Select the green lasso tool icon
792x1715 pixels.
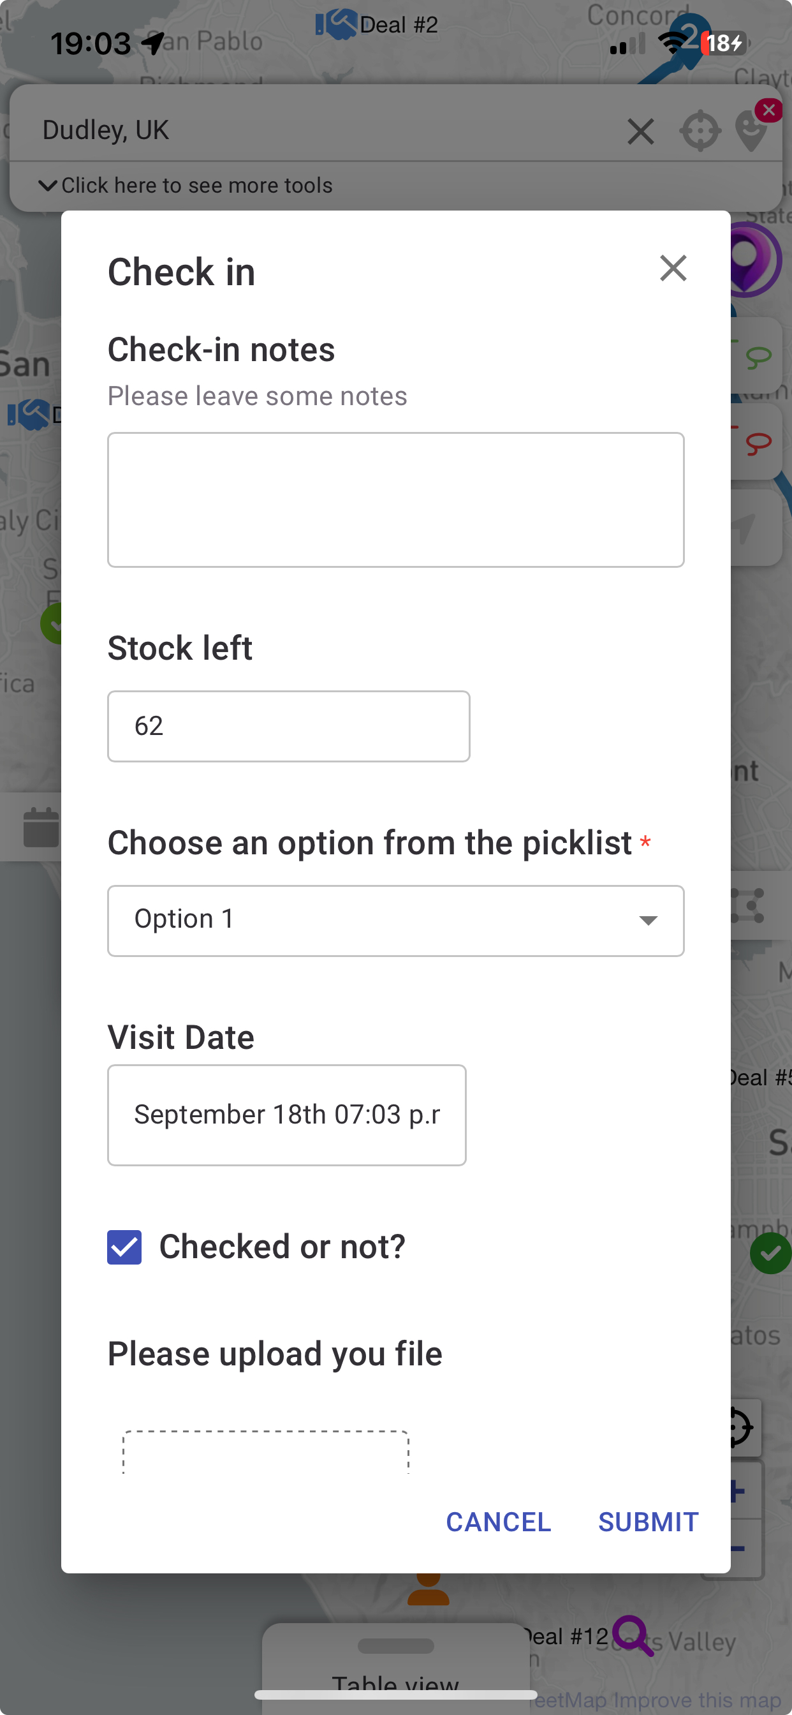pyautogui.click(x=758, y=357)
